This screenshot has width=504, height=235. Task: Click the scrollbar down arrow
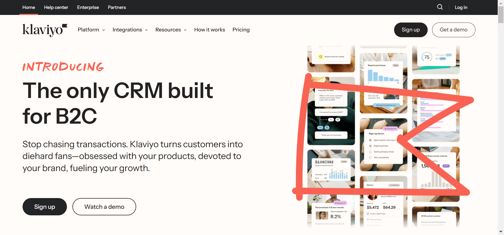pyautogui.click(x=501, y=232)
